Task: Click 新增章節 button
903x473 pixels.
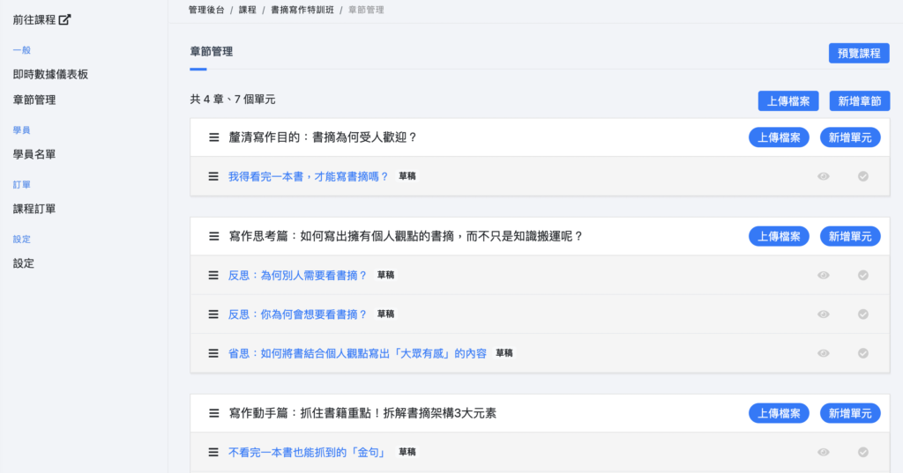Action: pos(859,101)
